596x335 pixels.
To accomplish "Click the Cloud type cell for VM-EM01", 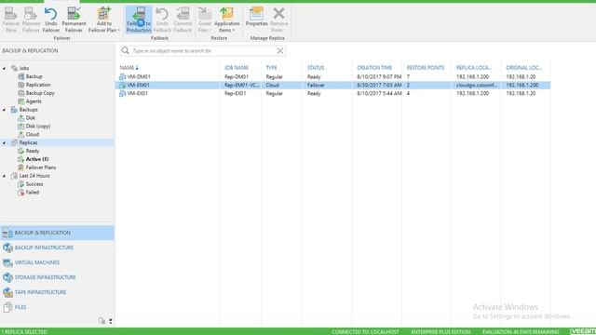I will [272, 85].
